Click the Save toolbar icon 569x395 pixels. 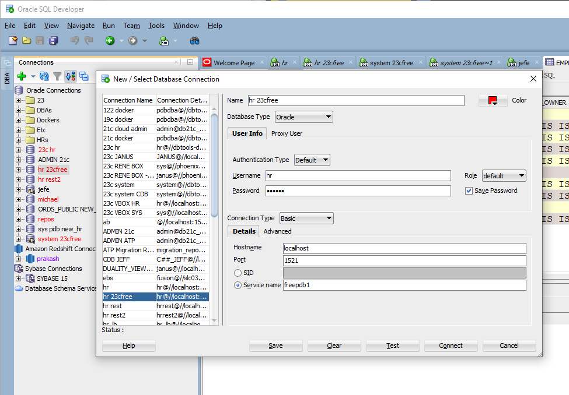[40, 41]
